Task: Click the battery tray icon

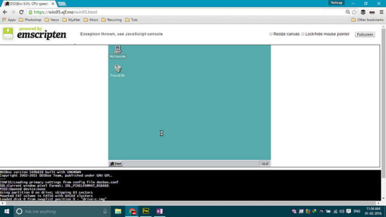Action: (x=328, y=211)
